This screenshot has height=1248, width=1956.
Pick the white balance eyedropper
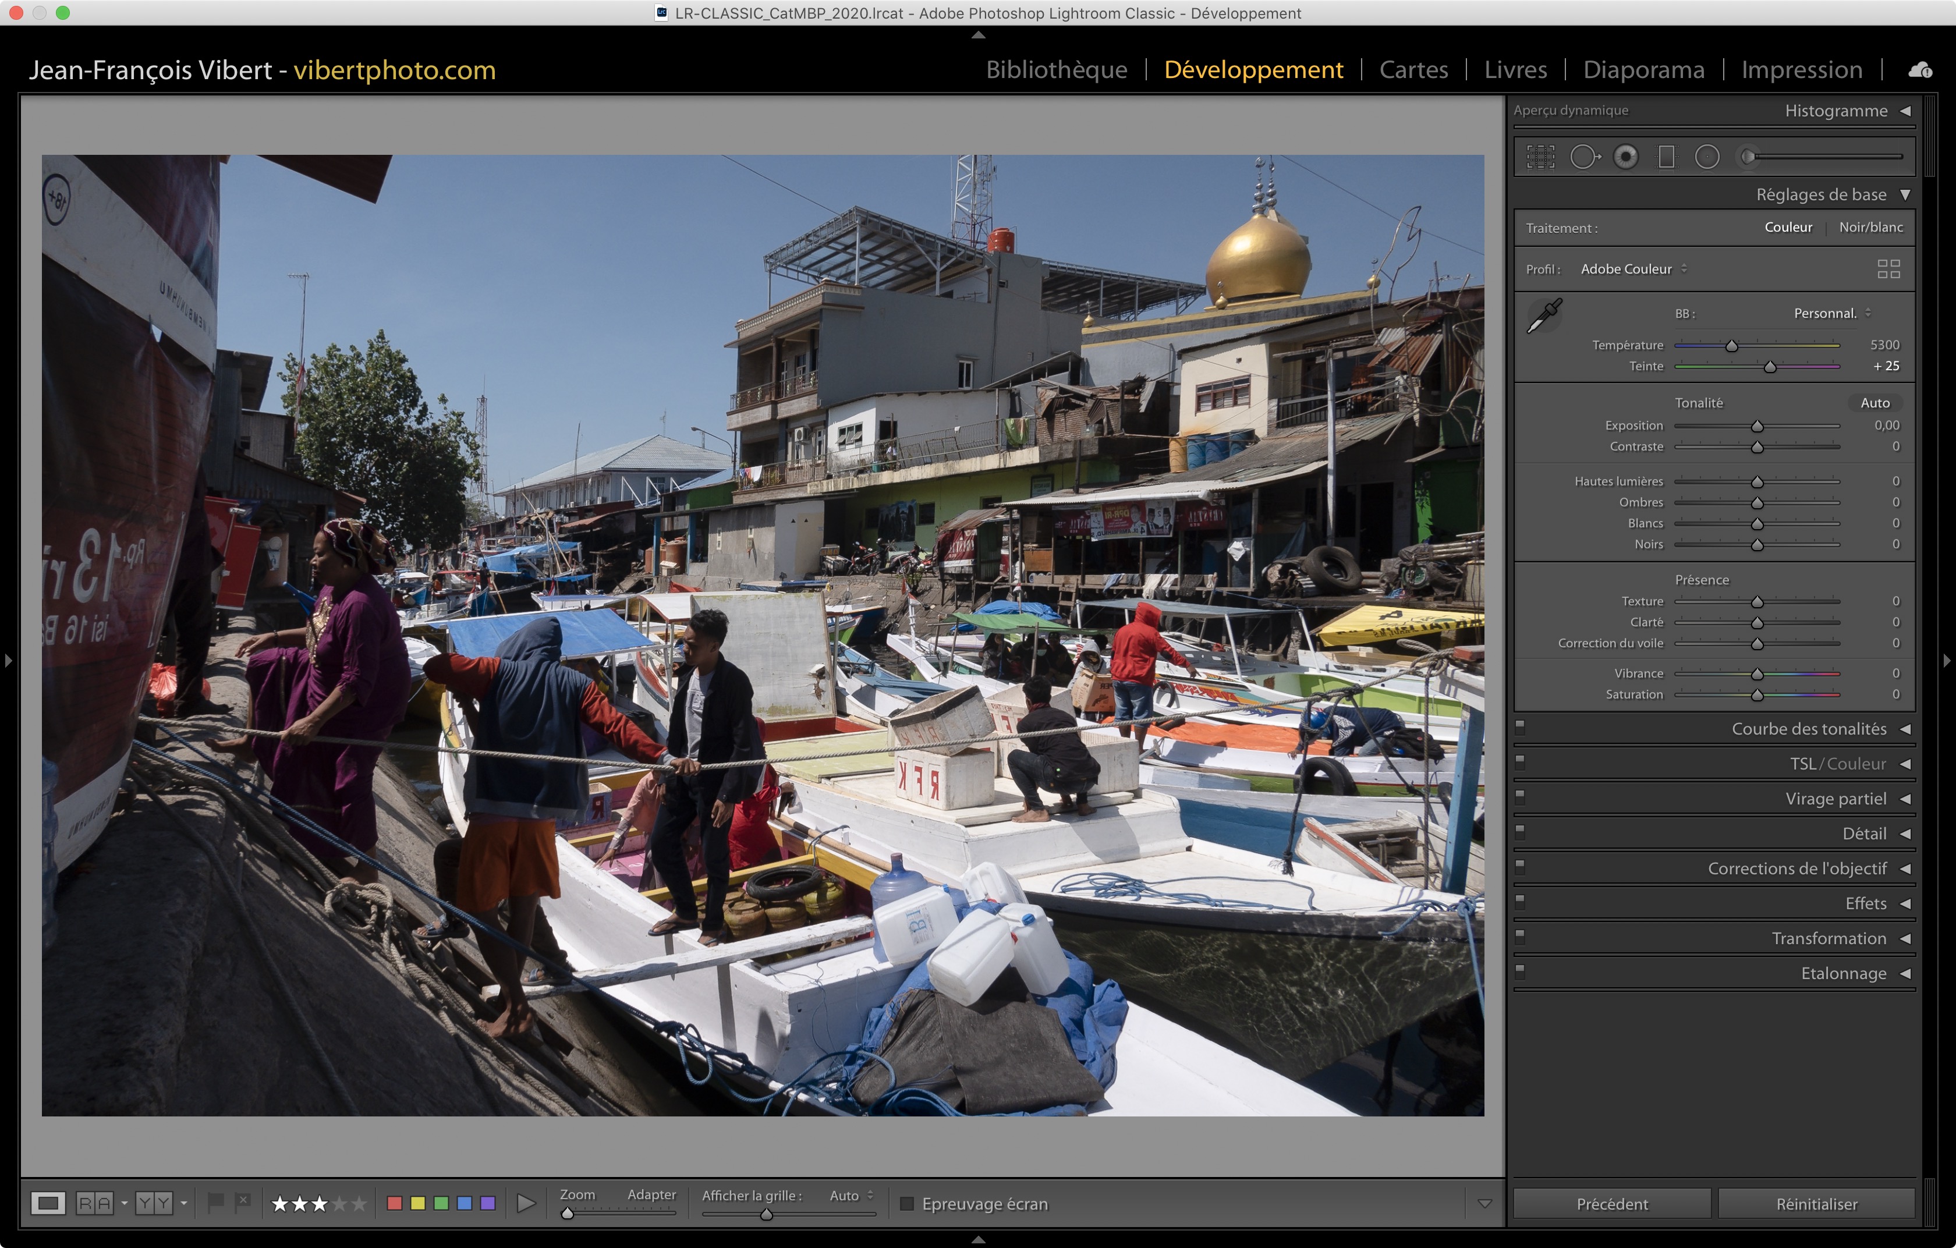click(x=1544, y=315)
